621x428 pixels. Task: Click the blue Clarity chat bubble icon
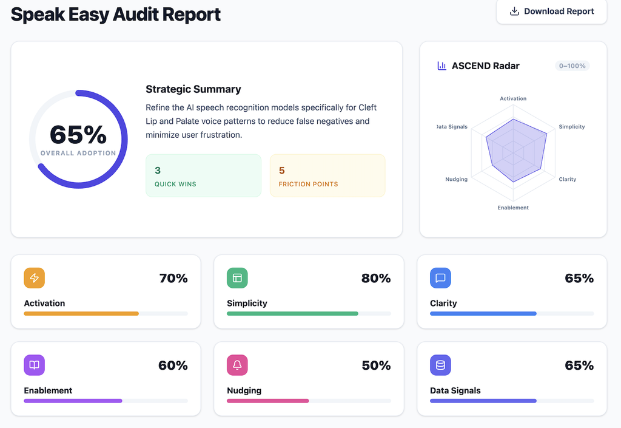click(x=440, y=278)
